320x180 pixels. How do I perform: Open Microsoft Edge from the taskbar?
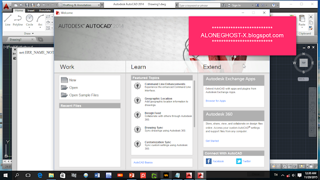pos(40,175)
